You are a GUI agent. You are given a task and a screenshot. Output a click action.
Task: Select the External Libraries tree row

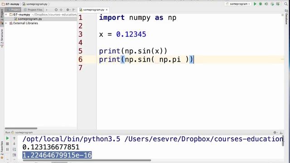tap(41, 23)
